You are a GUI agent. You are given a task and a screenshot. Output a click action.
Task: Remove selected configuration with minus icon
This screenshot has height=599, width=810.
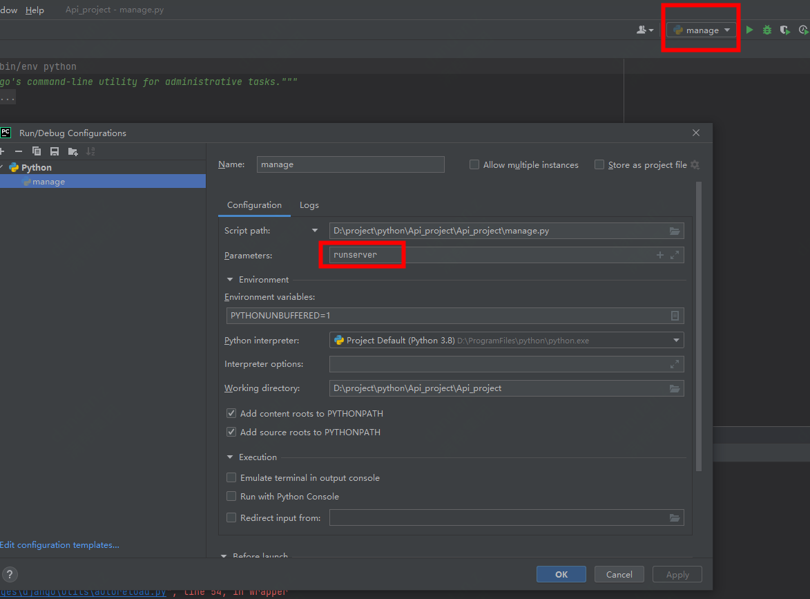click(19, 151)
